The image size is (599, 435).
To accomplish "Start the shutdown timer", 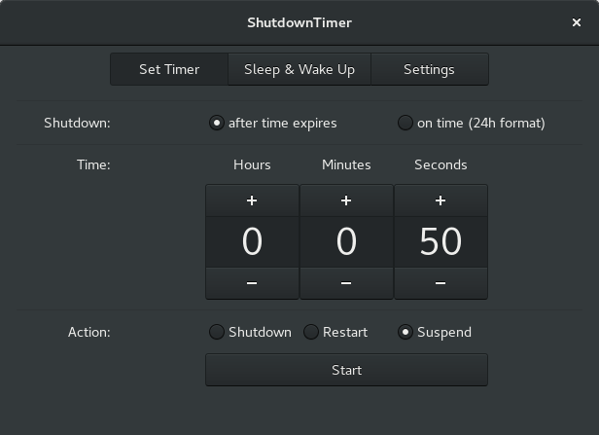I will click(346, 370).
